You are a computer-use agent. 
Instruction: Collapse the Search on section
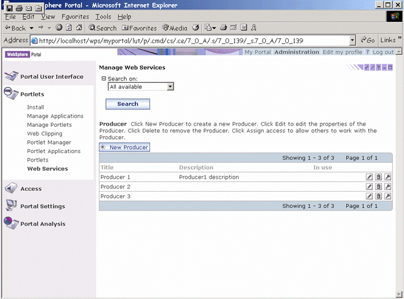(x=104, y=79)
